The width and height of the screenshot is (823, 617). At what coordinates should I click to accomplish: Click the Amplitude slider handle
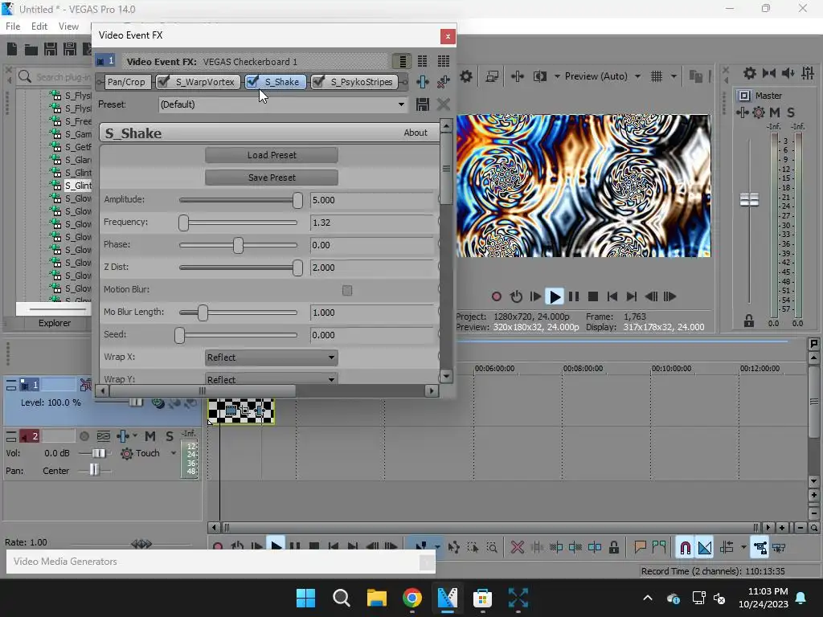pyautogui.click(x=297, y=200)
